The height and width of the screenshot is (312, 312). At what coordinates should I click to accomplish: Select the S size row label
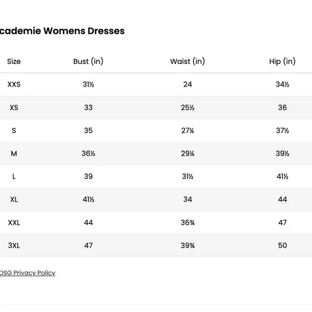pyautogui.click(x=14, y=131)
